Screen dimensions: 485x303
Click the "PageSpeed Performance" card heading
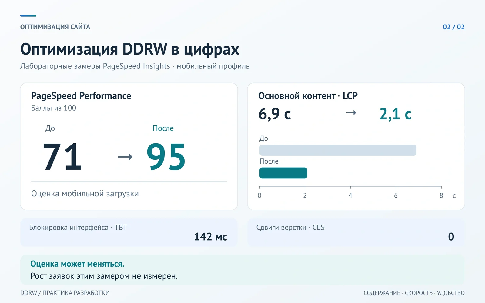pos(81,96)
